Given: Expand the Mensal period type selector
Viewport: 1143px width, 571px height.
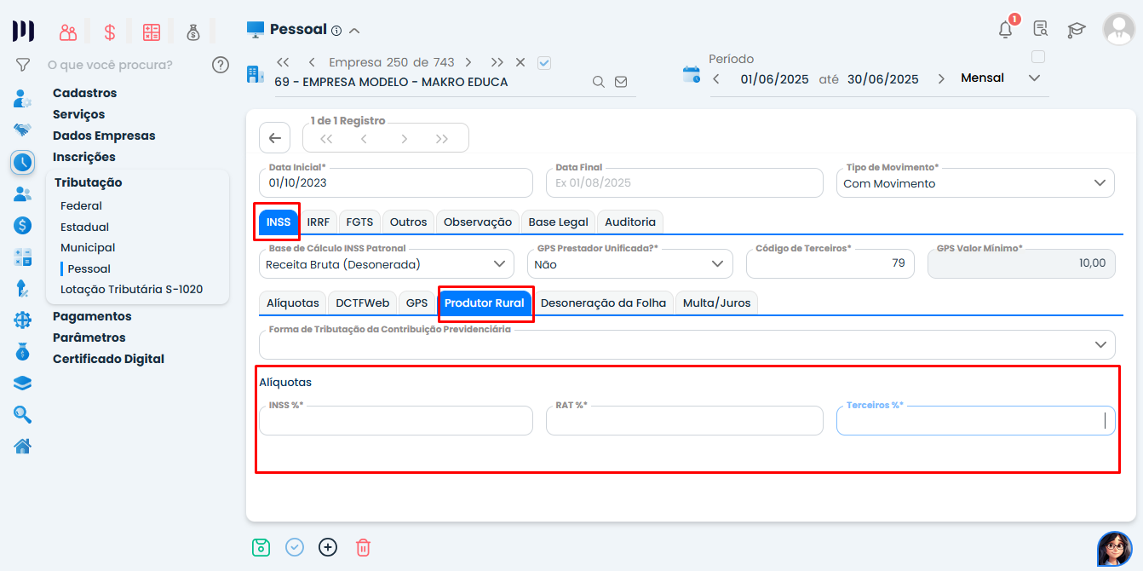Looking at the screenshot, I should click(1034, 78).
